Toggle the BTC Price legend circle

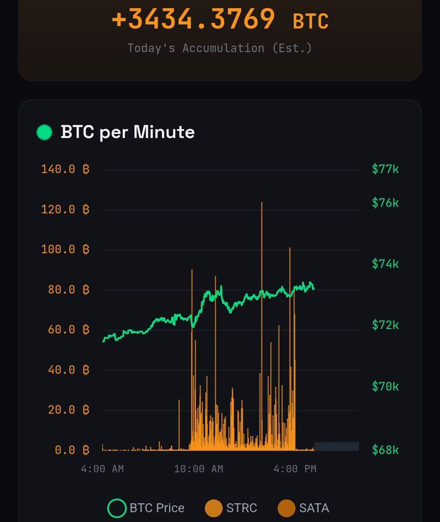[118, 508]
